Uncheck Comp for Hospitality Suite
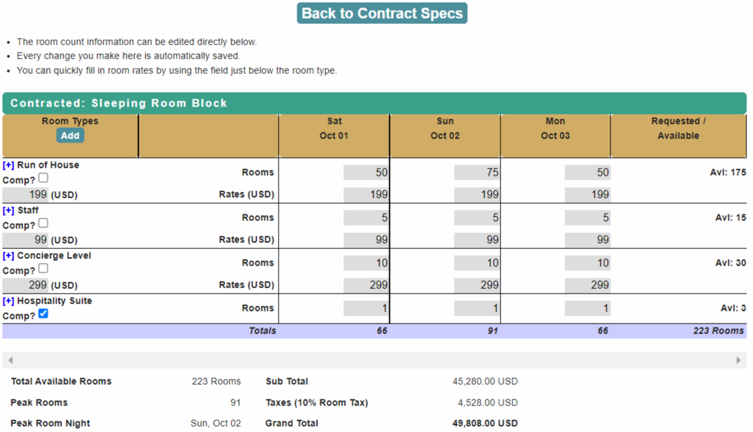This screenshot has width=753, height=432. point(43,313)
